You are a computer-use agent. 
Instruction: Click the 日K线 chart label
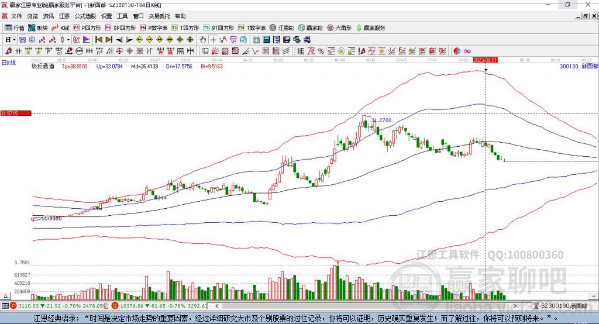pyautogui.click(x=8, y=63)
